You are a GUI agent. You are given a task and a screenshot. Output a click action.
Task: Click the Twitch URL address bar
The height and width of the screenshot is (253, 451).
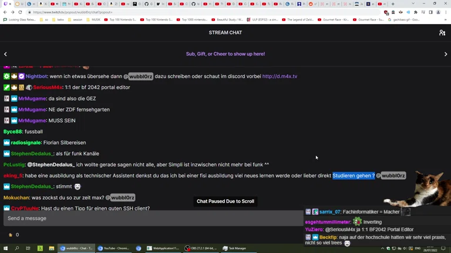point(176,12)
